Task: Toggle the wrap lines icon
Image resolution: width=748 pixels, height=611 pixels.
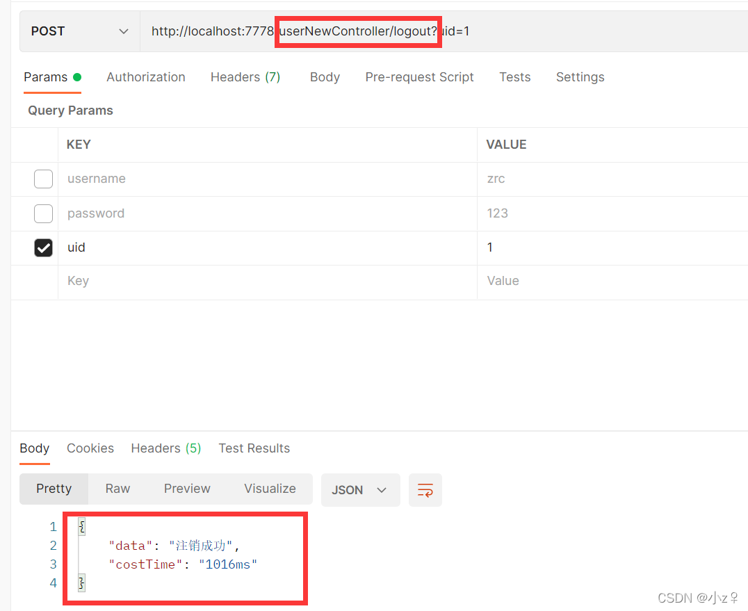Action: [x=425, y=490]
